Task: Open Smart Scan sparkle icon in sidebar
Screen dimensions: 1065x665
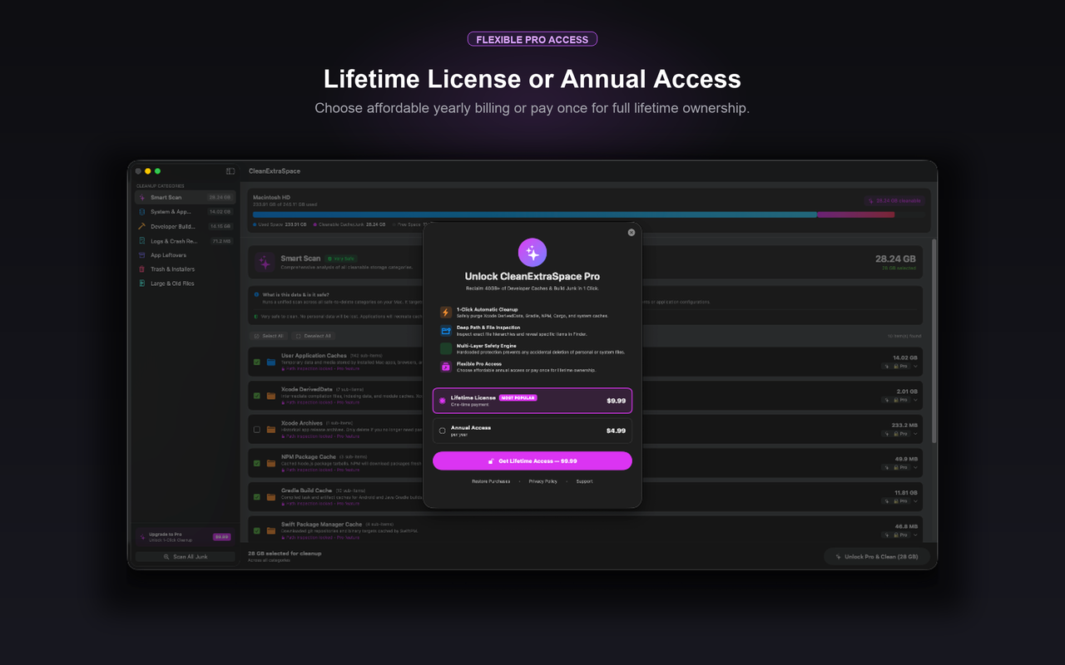Action: (x=141, y=198)
